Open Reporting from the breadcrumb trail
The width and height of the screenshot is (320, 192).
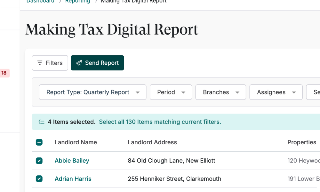point(78,1)
